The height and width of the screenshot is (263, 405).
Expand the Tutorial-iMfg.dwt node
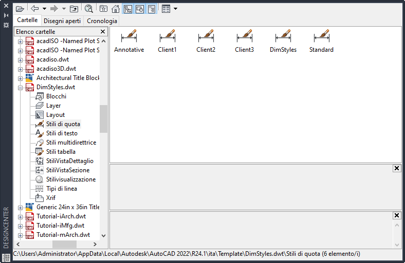click(x=20, y=226)
